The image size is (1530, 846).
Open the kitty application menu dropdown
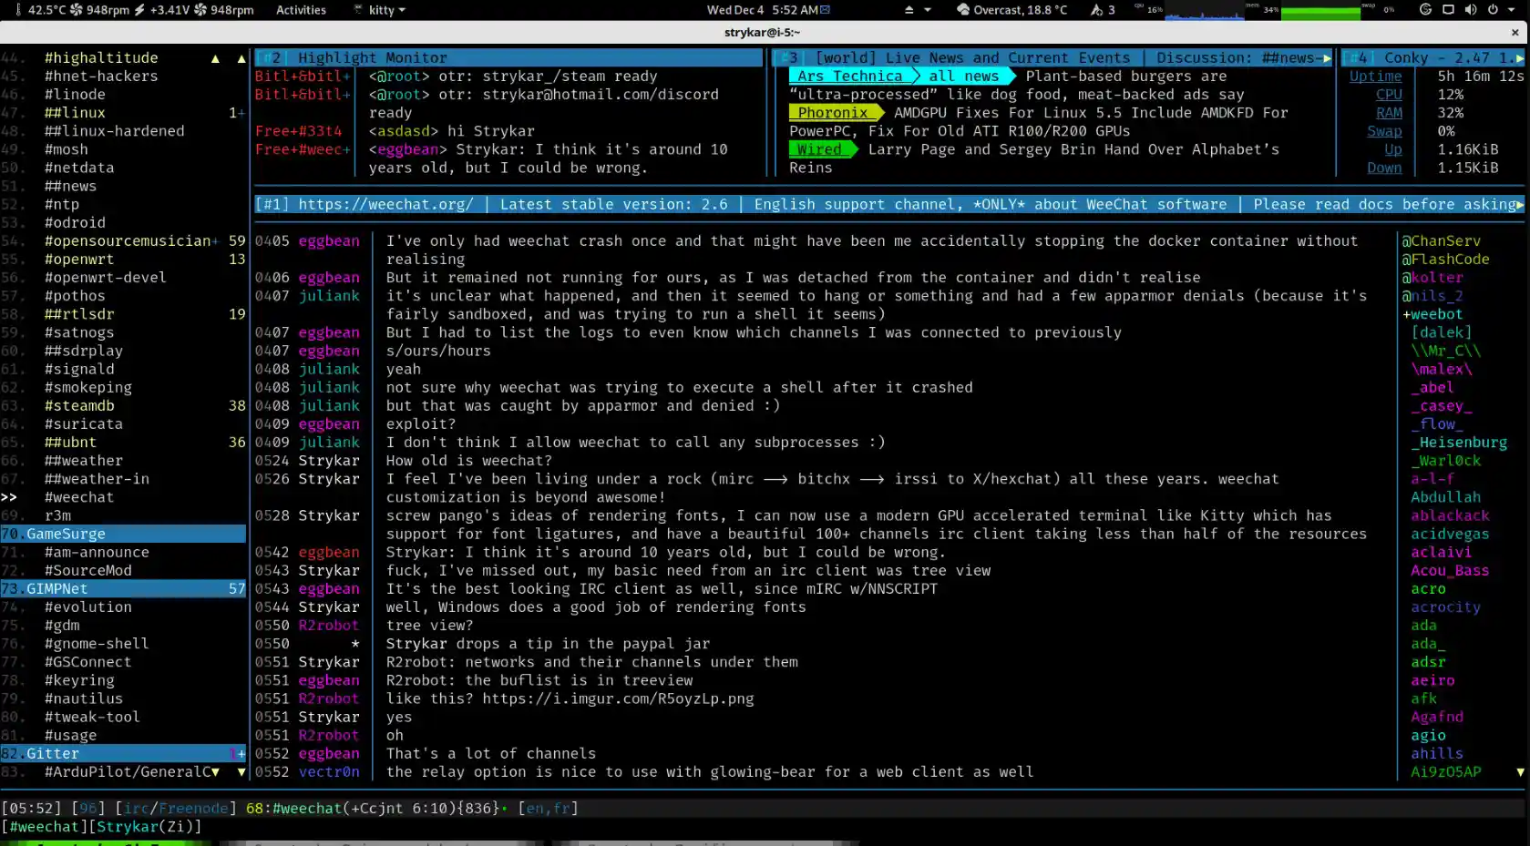click(380, 10)
